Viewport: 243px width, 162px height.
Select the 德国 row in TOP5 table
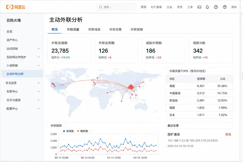click(199, 108)
